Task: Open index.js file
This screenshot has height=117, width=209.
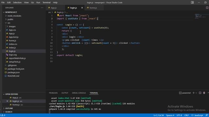Action: tap(12, 48)
